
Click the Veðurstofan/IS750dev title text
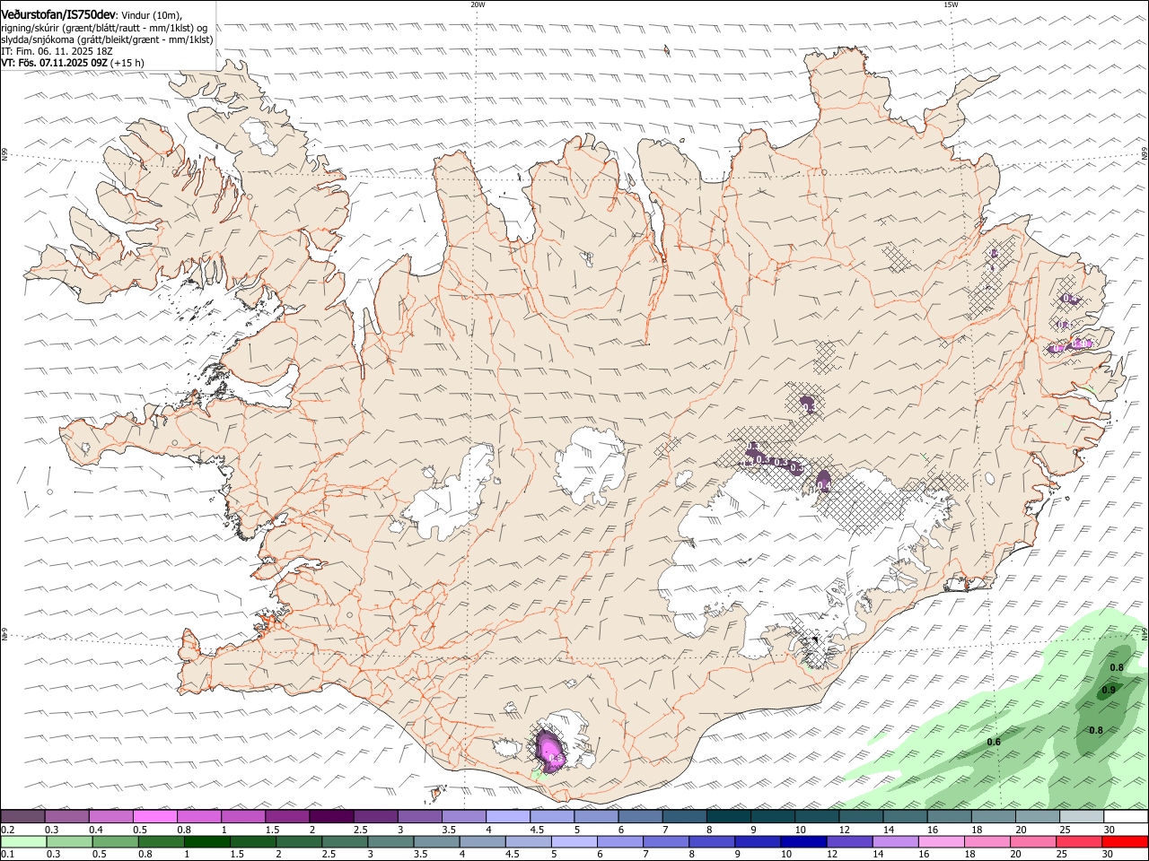coord(58,13)
